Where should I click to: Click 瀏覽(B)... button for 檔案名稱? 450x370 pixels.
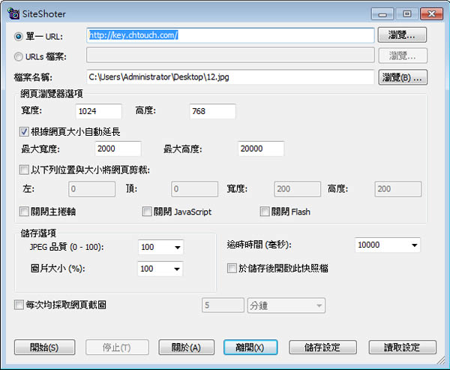click(403, 77)
